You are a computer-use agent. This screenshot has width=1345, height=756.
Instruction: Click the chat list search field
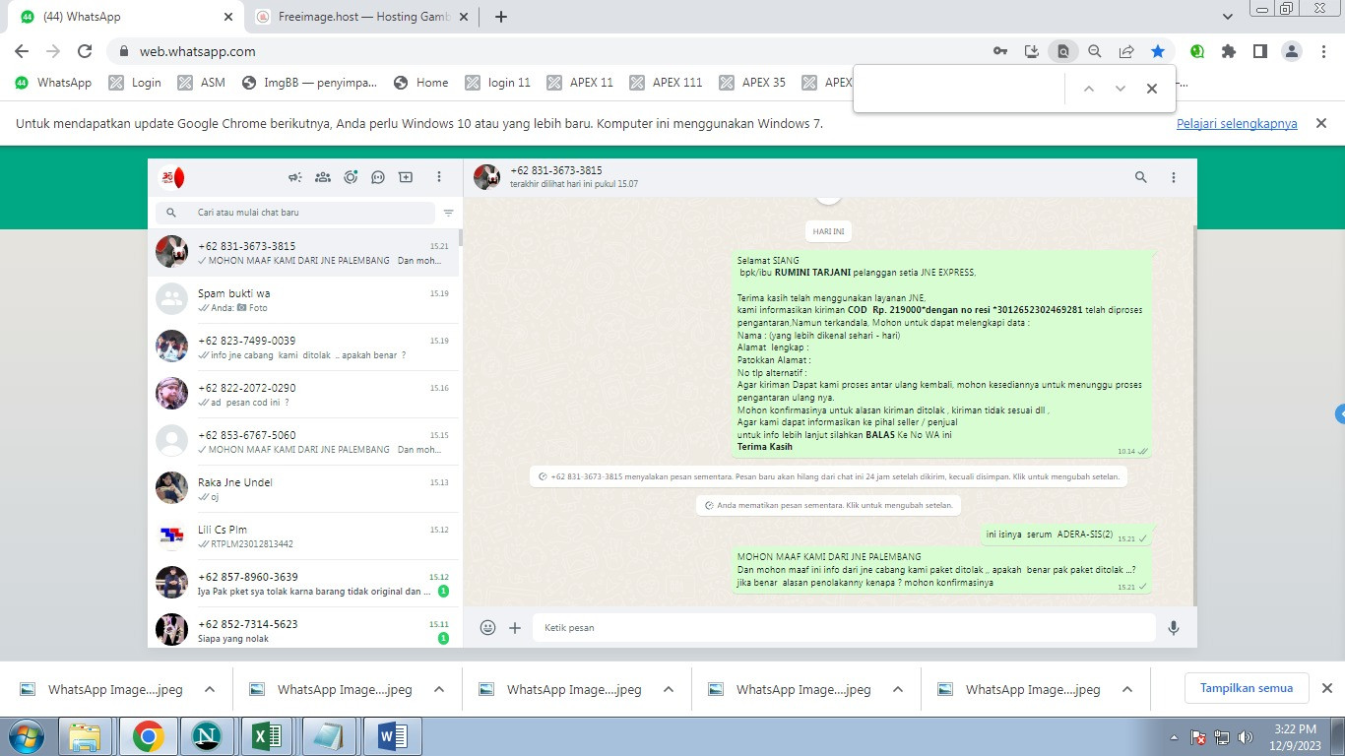295,213
